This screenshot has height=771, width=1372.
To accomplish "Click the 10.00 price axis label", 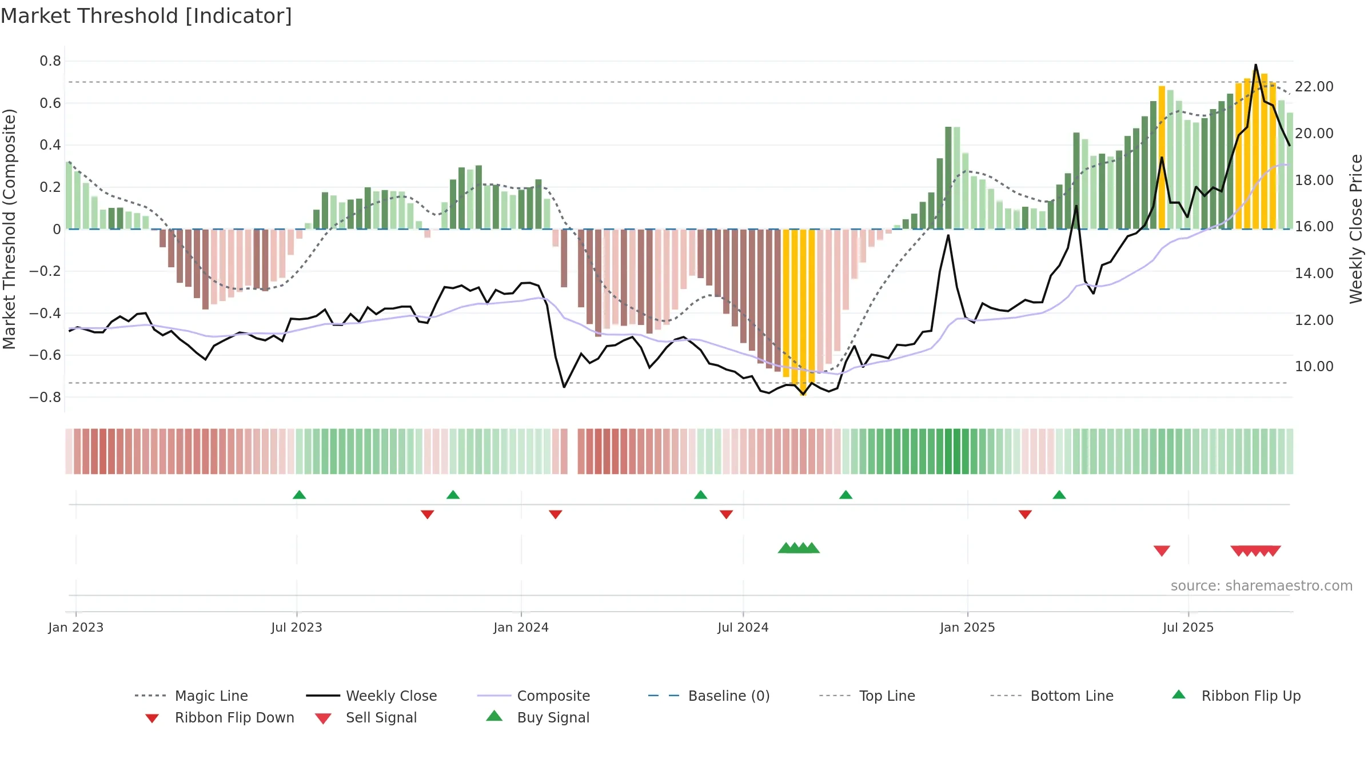I will (x=1314, y=367).
